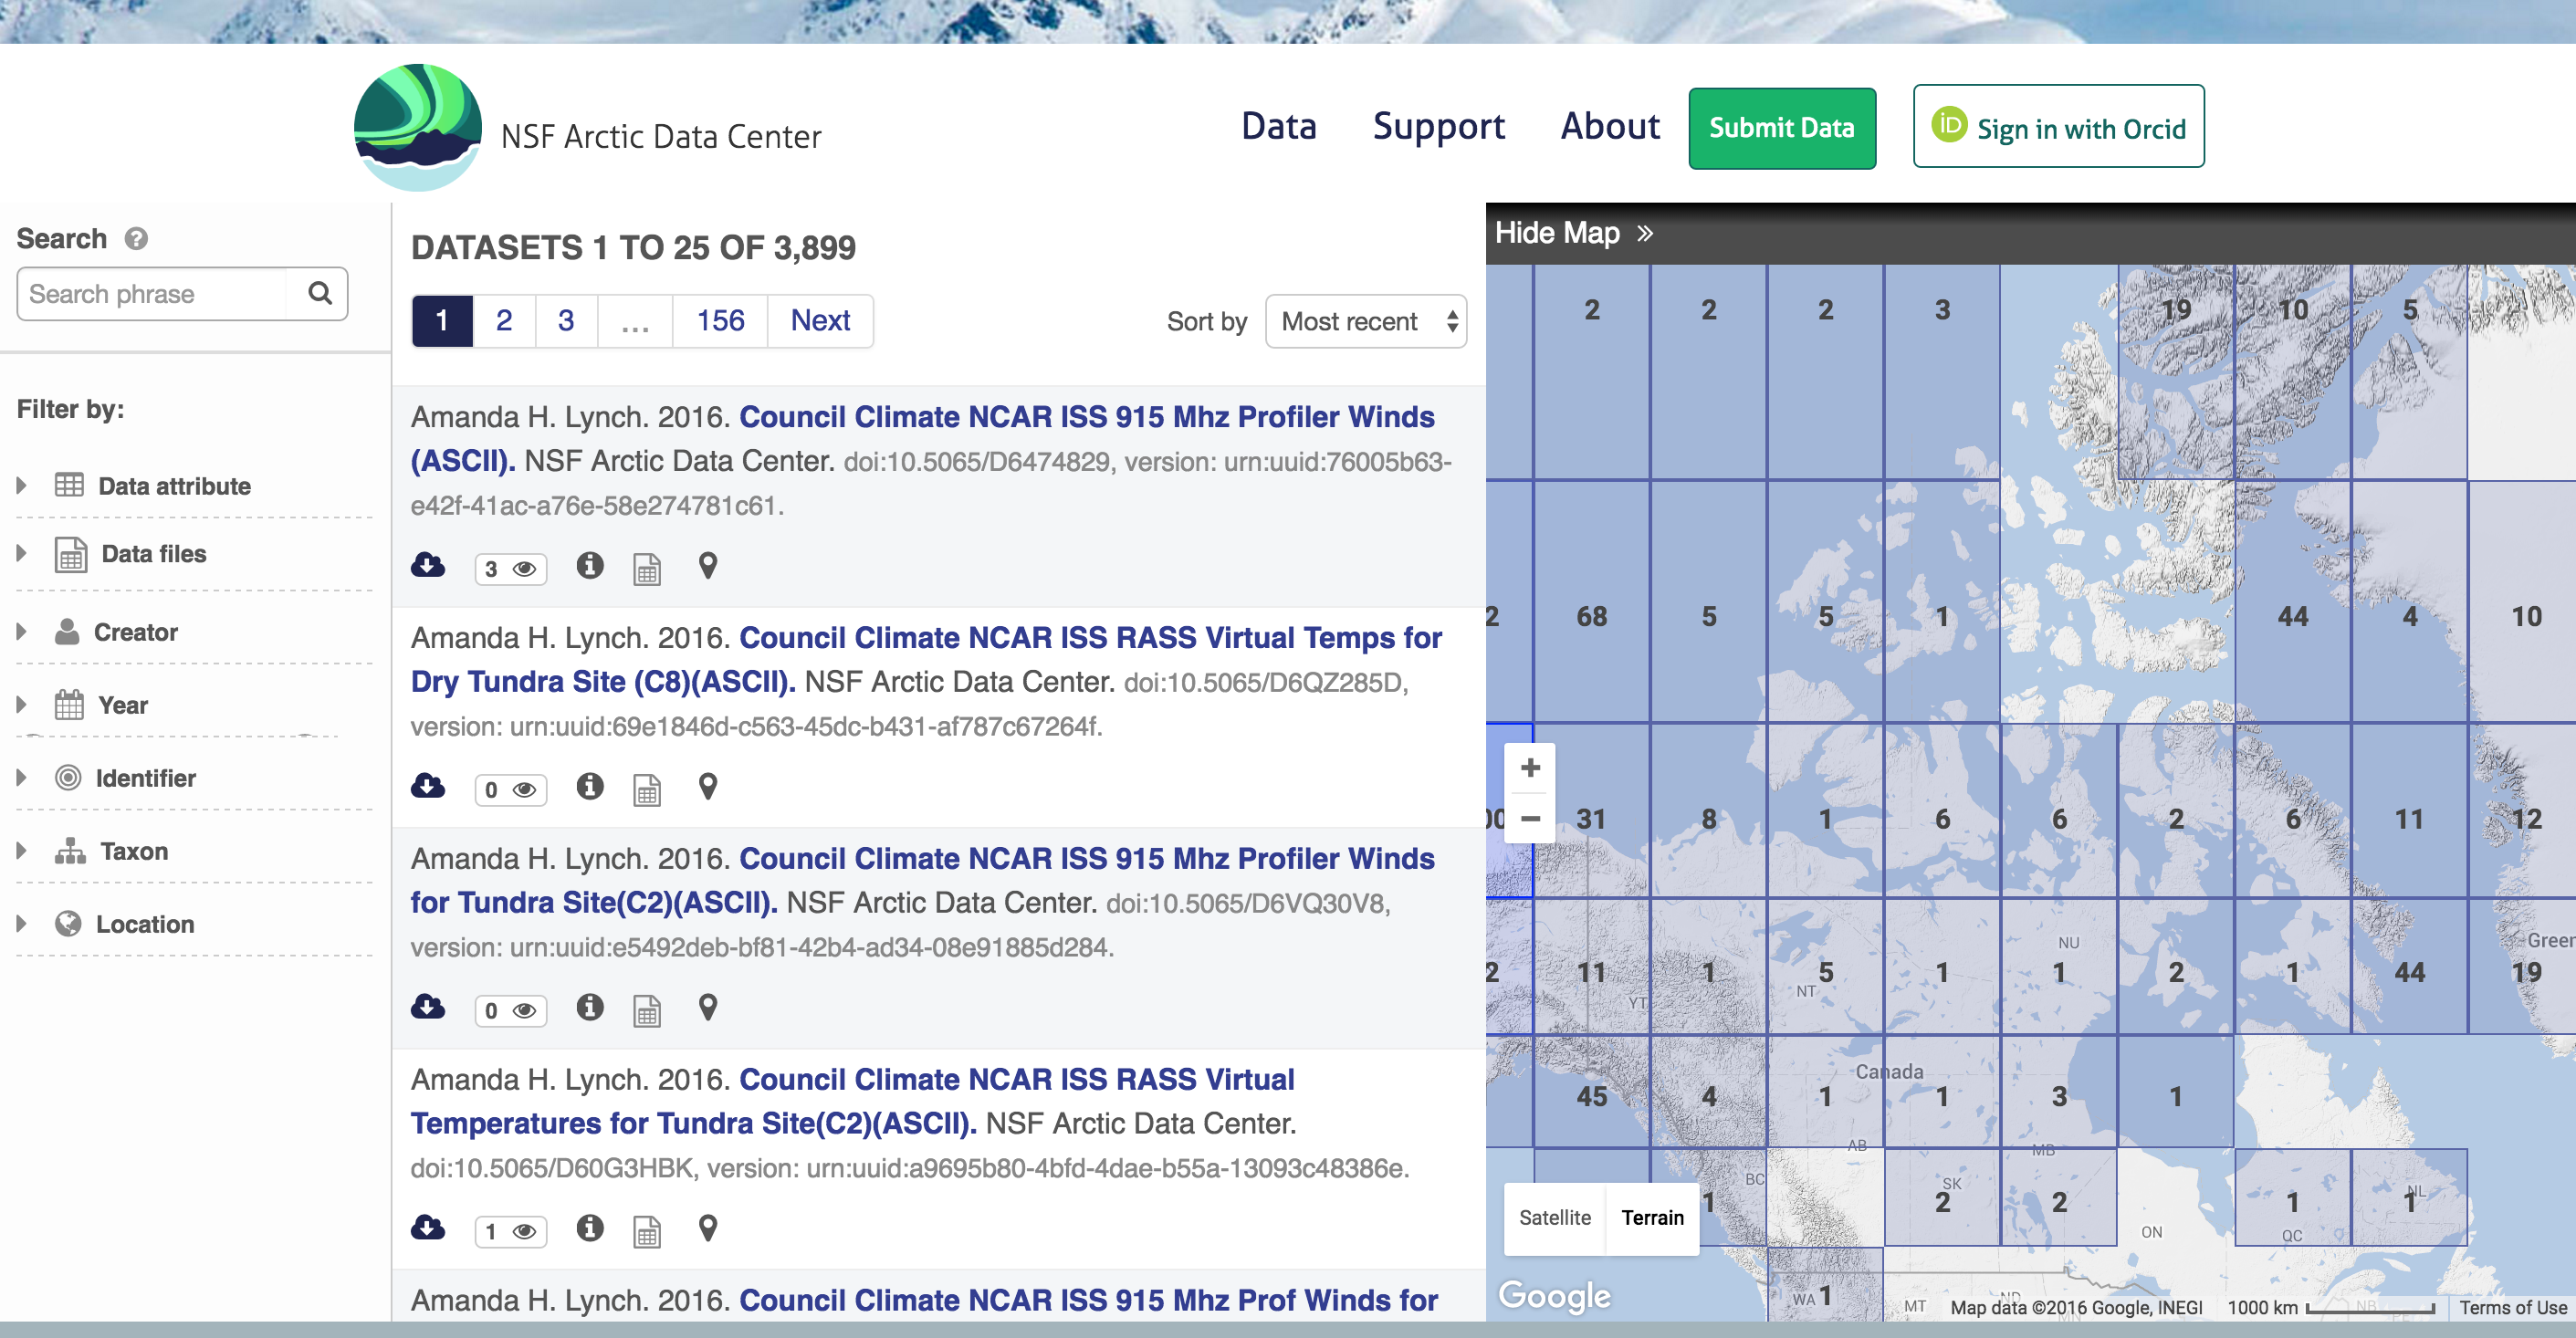Show location pin for the Tundra Site(C2) winds dataset
The height and width of the screenshot is (1338, 2576).
707,1009
